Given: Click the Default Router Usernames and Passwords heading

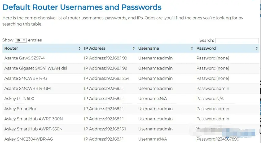Looking at the screenshot, I should pos(82,7).
